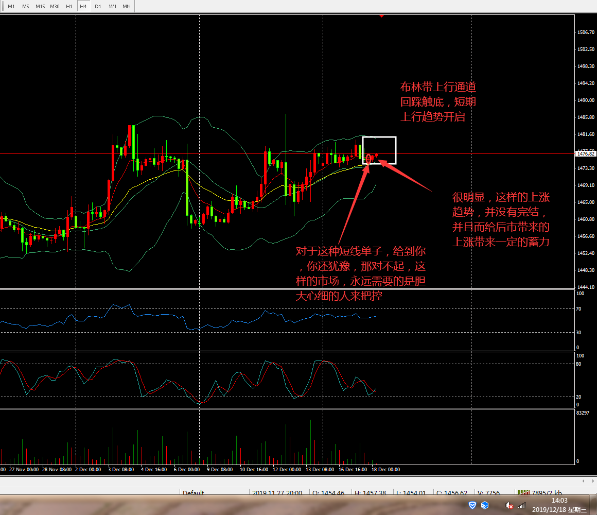Image resolution: width=597 pixels, height=515 pixels.
Task: Click the current price label 1476.82
Action: pyautogui.click(x=586, y=154)
